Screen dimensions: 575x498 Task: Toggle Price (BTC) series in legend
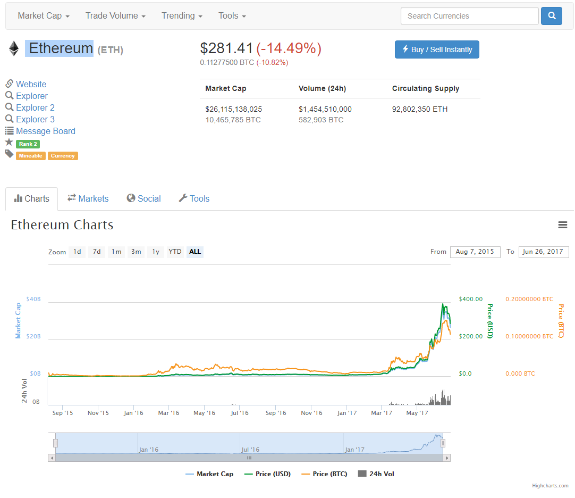324,474
